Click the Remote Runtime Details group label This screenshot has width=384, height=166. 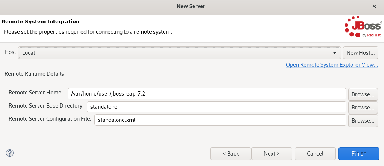tap(34, 73)
